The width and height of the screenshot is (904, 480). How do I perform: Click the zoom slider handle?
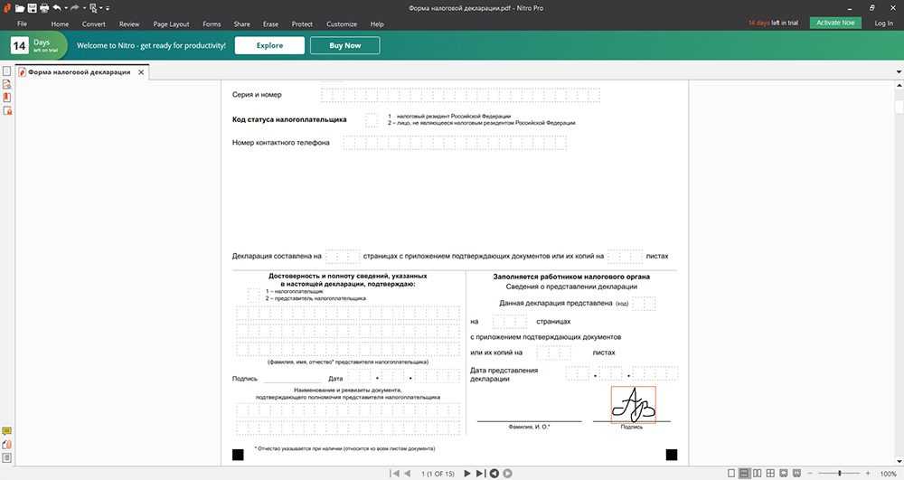click(840, 473)
